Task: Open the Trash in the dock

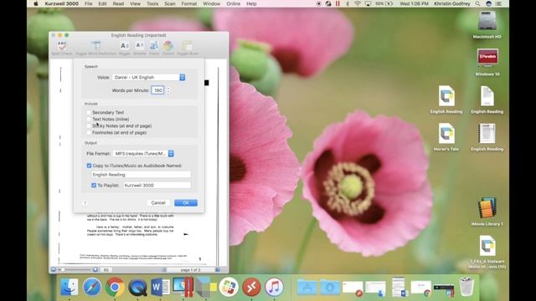Action: 466,286
